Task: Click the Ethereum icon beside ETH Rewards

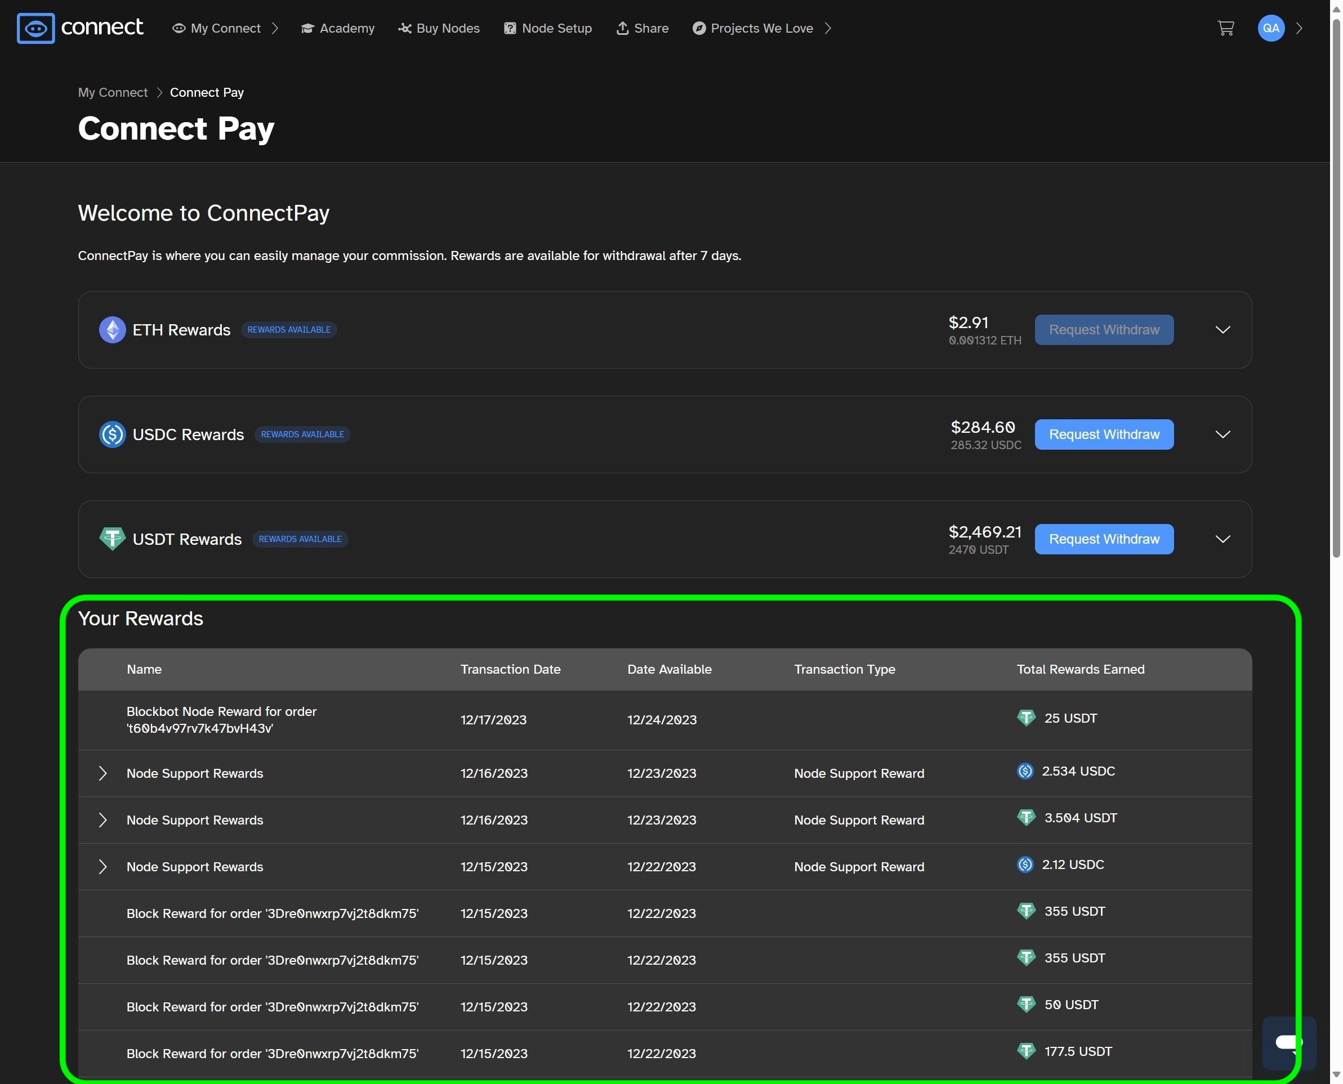Action: tap(113, 330)
